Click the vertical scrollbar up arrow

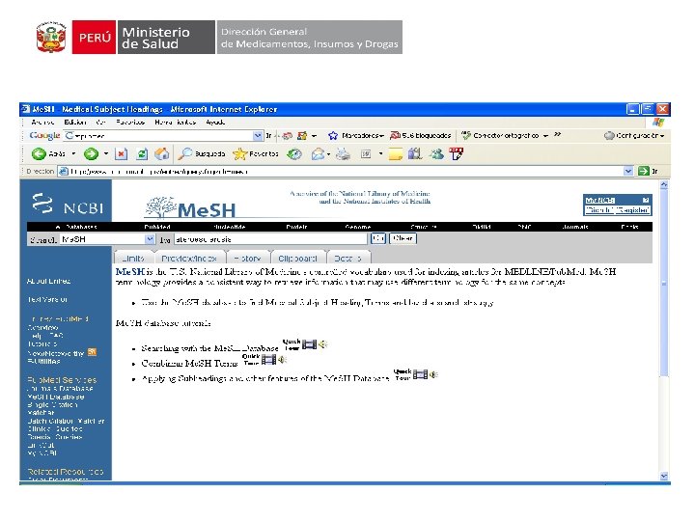pos(663,184)
